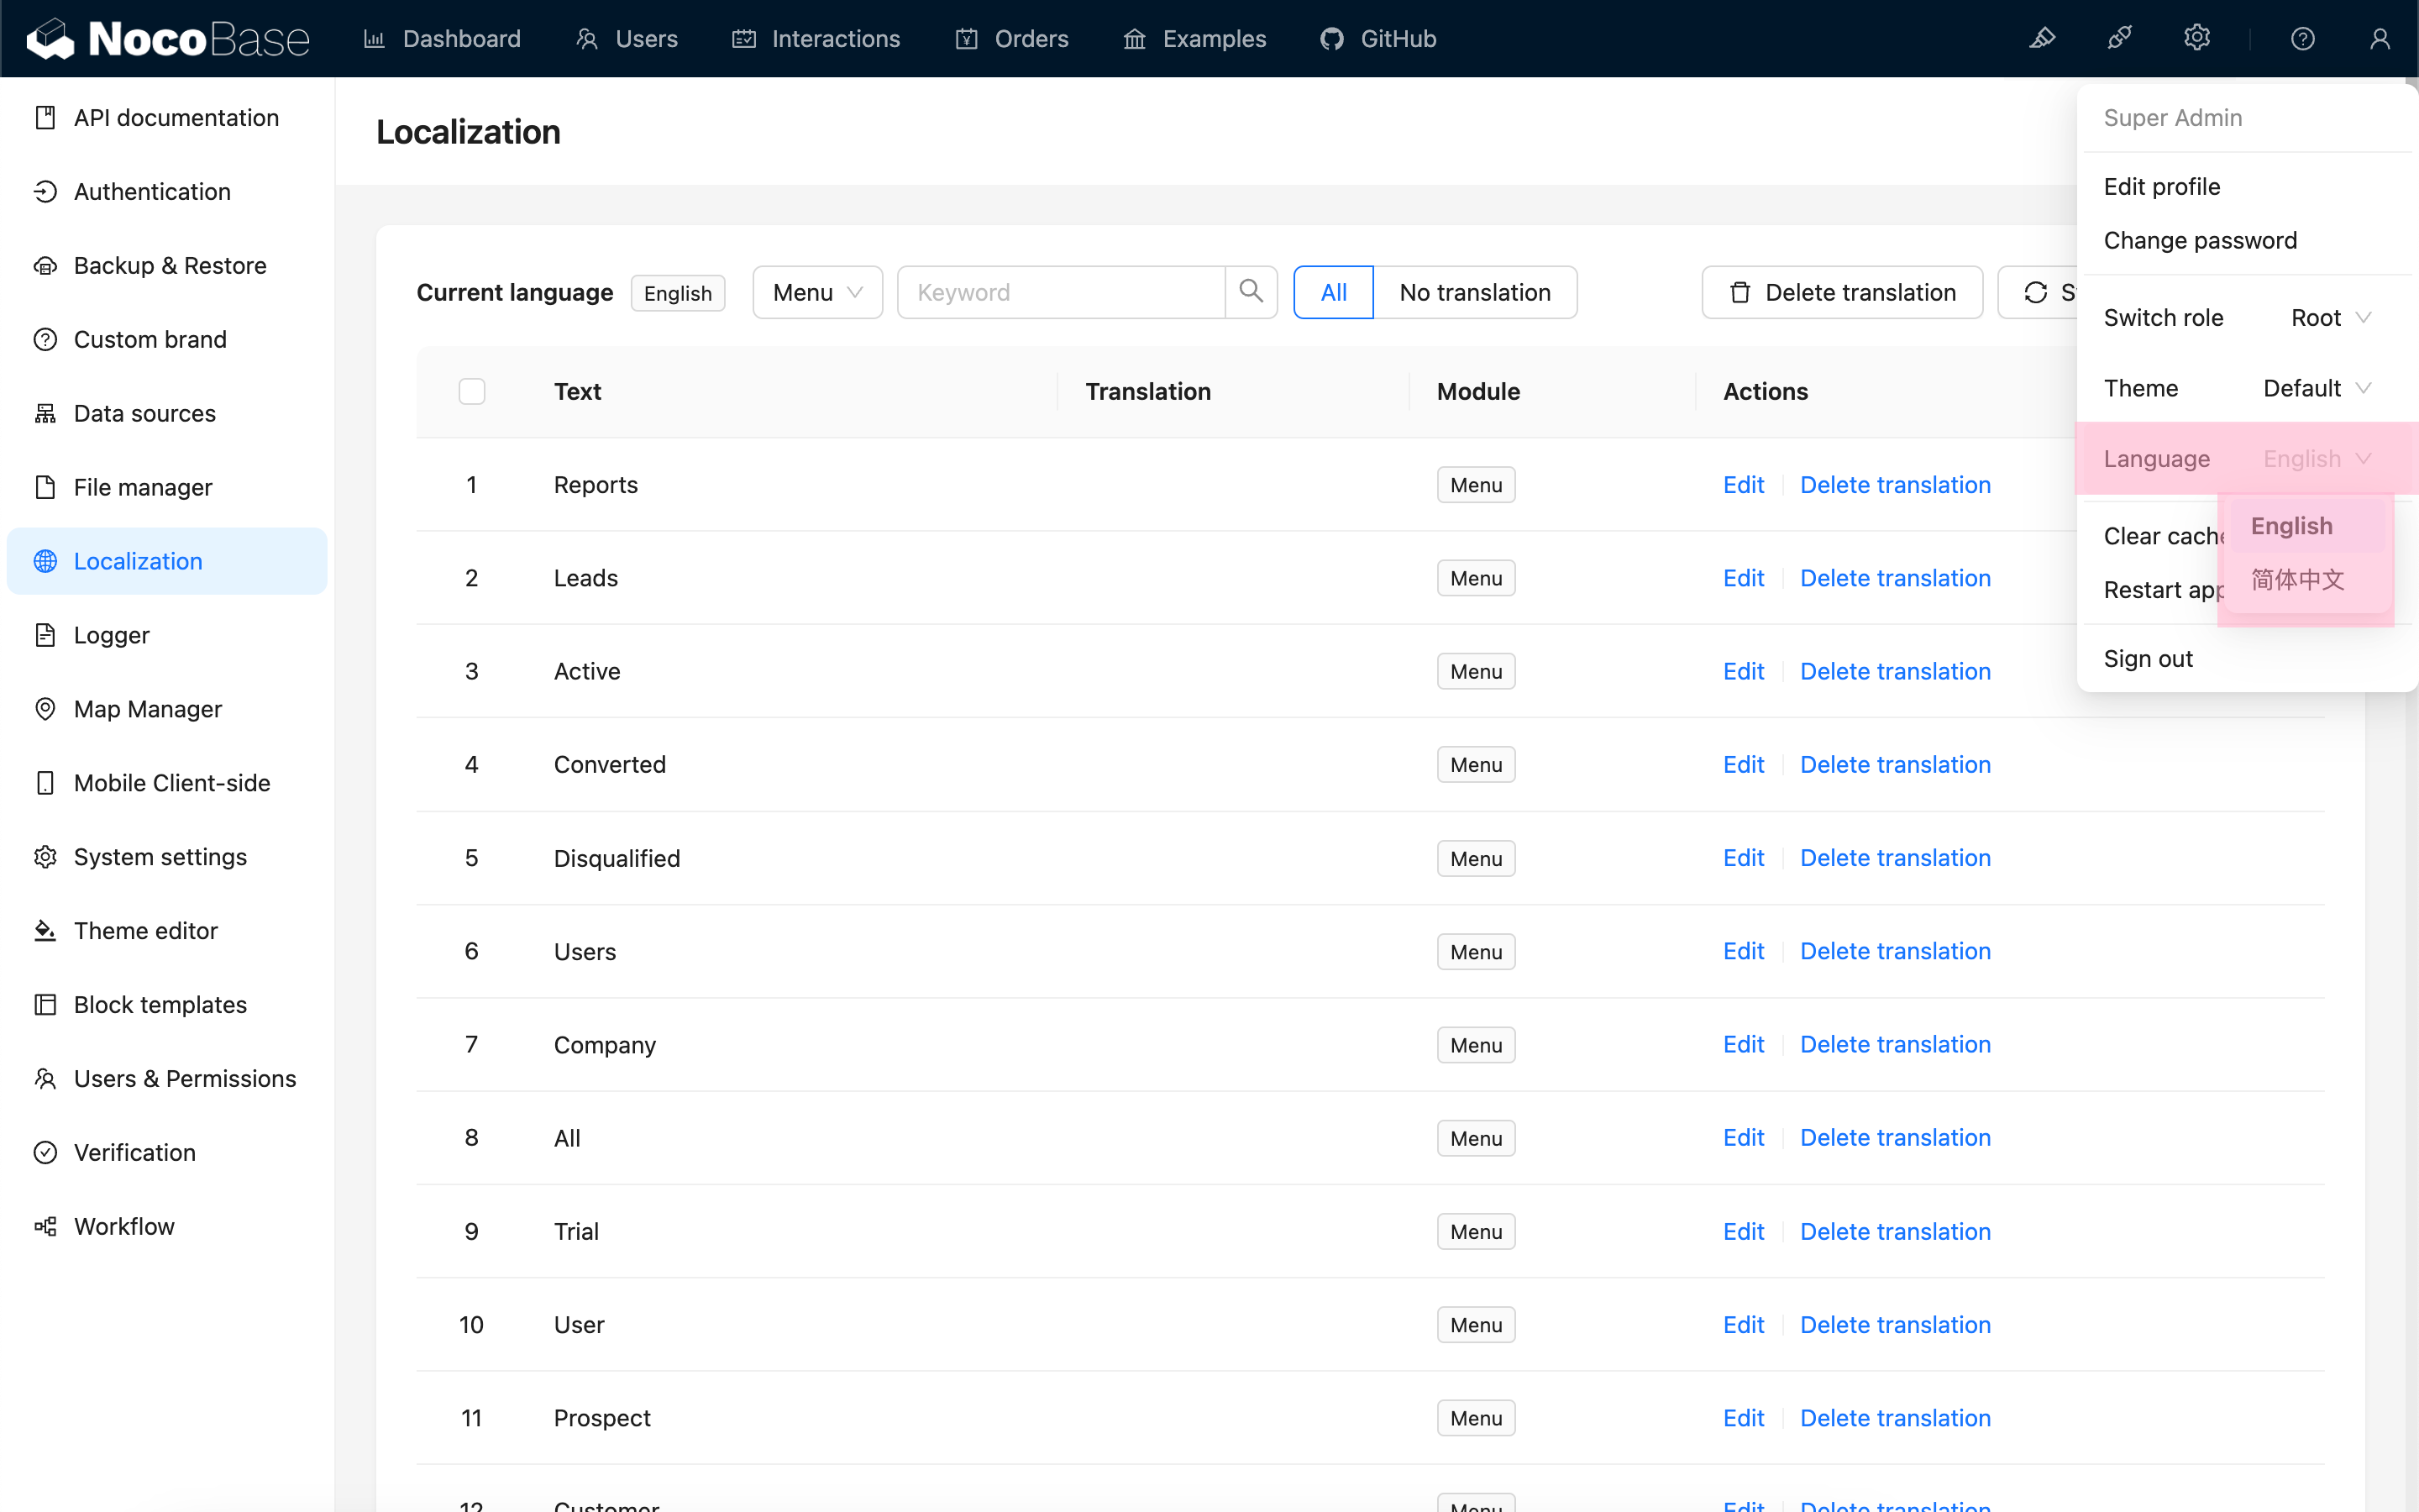The width and height of the screenshot is (2419, 1512).
Task: Open Map Manager in the sidebar
Action: pyautogui.click(x=147, y=709)
